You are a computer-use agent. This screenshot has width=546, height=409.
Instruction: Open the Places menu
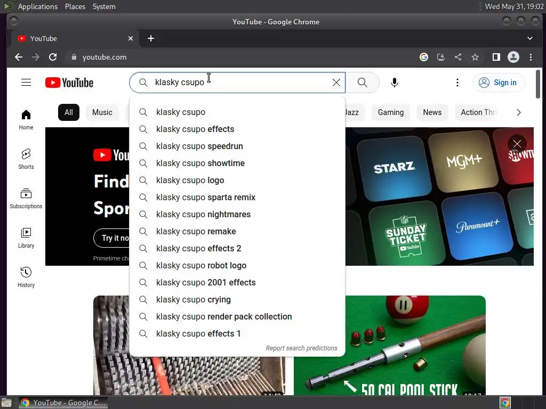(75, 6)
